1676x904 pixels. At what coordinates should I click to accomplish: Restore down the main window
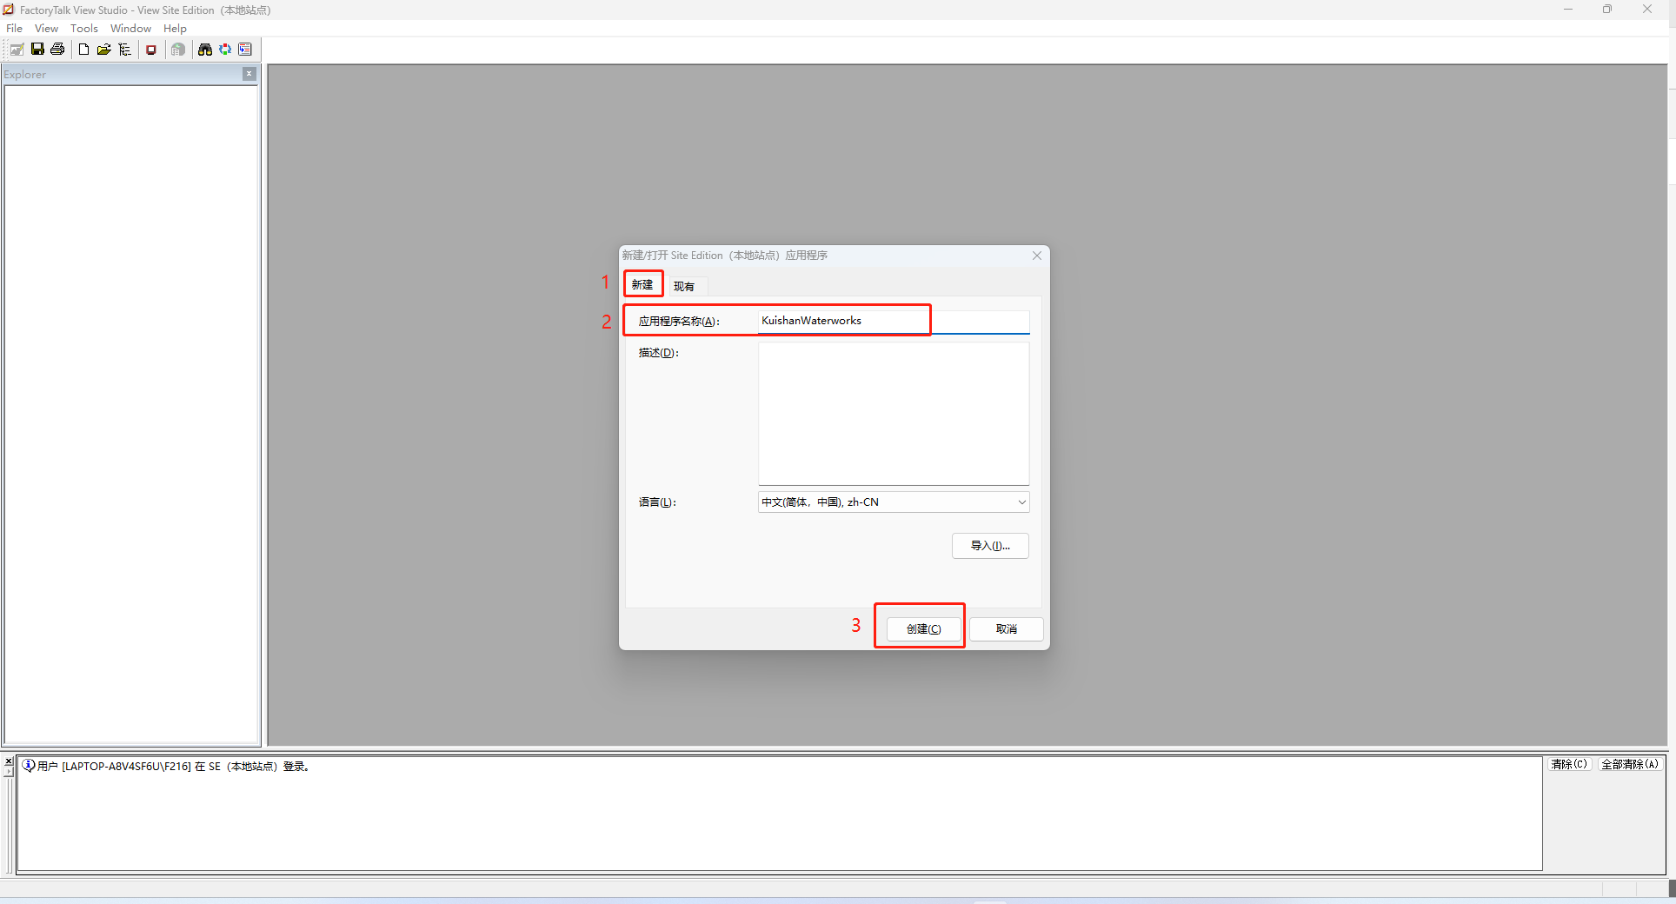pos(1607,10)
